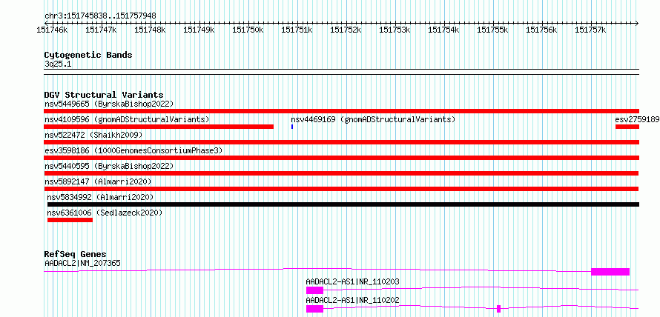Open nsv5892147 (Almarri2020) label
The height and width of the screenshot is (317, 660).
[98, 181]
